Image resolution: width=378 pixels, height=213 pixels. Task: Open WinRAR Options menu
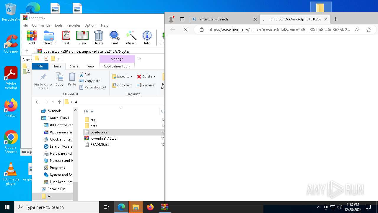(91, 25)
